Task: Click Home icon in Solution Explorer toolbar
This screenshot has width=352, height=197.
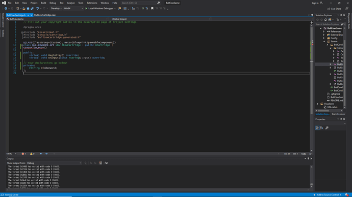Action: [325, 20]
